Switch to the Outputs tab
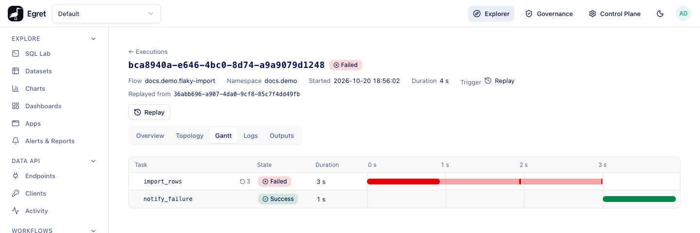The image size is (700, 233). tap(282, 136)
